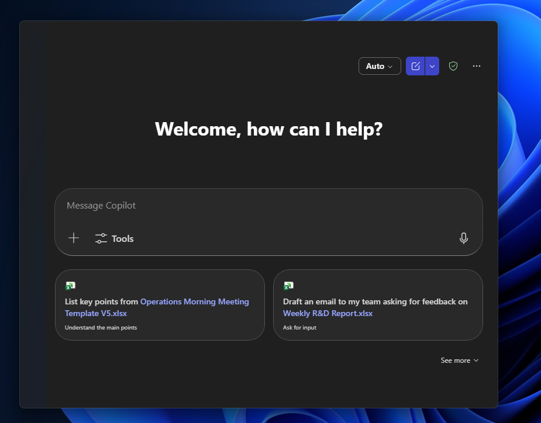Select the 'Ask for input' suggestion card
541x423 pixels.
tap(378, 305)
